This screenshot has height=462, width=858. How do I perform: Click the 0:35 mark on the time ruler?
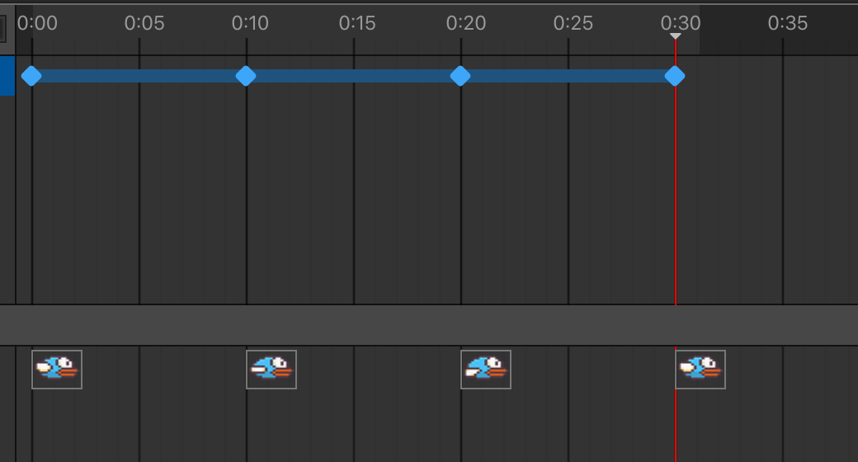tap(788, 24)
